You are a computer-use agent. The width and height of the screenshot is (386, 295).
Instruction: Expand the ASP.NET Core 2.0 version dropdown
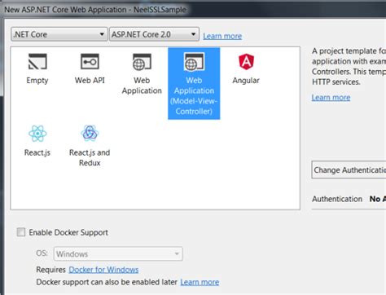pos(154,34)
